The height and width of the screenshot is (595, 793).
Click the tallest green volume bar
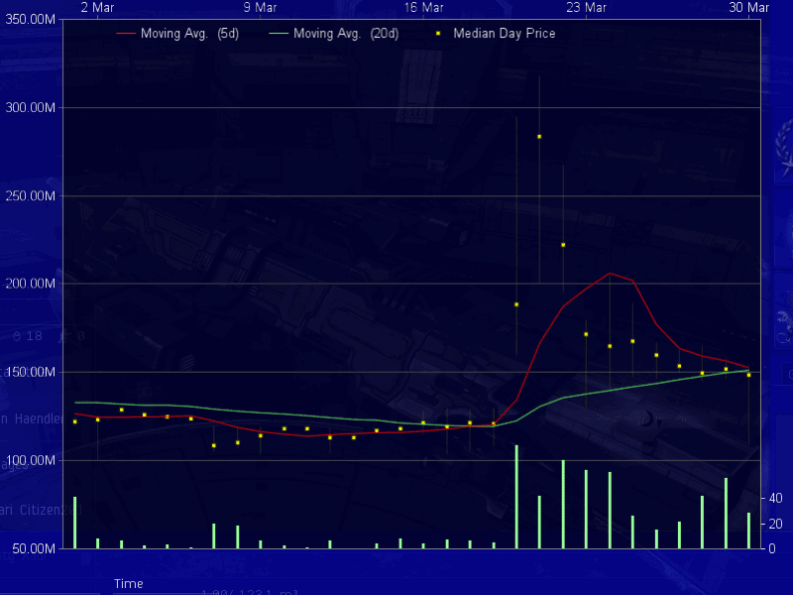[516, 497]
